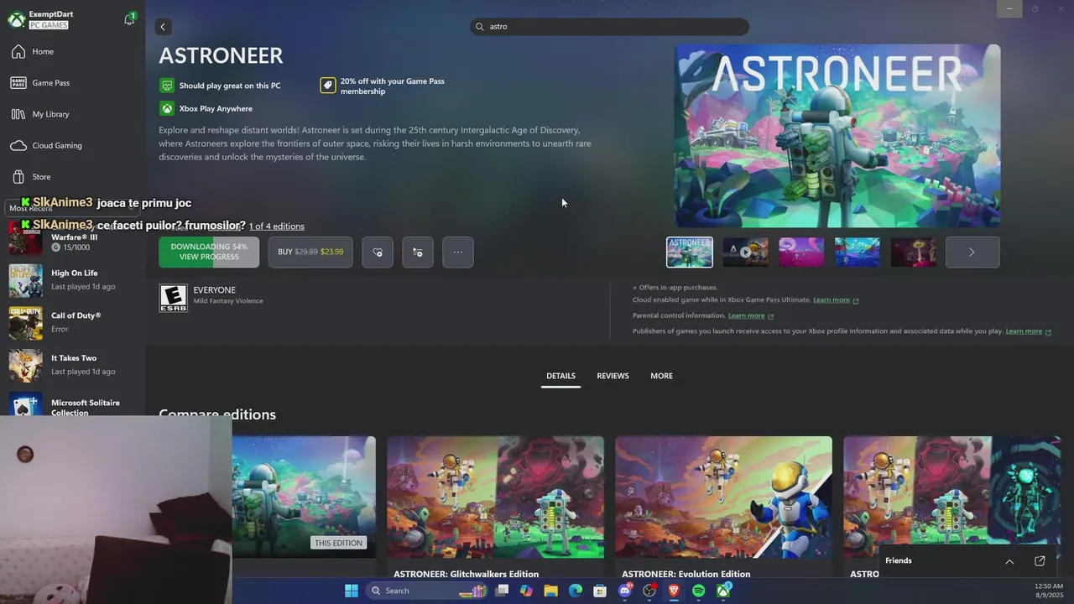The width and height of the screenshot is (1074, 604).
Task: Open OBS Studio from taskbar
Action: (x=649, y=591)
